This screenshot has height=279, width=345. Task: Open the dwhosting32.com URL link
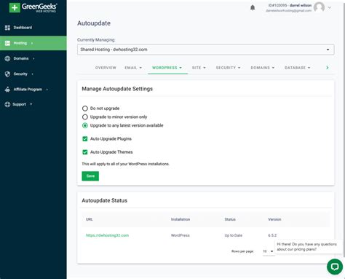click(107, 235)
